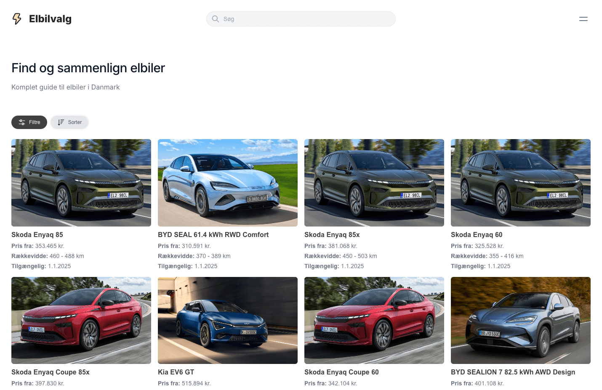The height and width of the screenshot is (390, 602).
Task: Click Tilgængelig 1.1.2025 under Skoda Enyaq 85x
Action: 334,266
